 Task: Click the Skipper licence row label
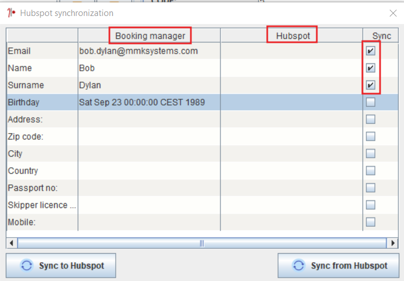click(42, 205)
